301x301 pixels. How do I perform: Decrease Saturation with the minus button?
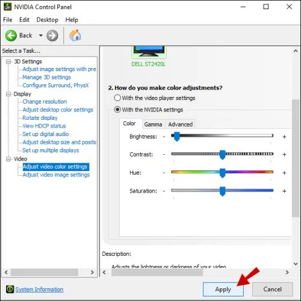tap(164, 191)
